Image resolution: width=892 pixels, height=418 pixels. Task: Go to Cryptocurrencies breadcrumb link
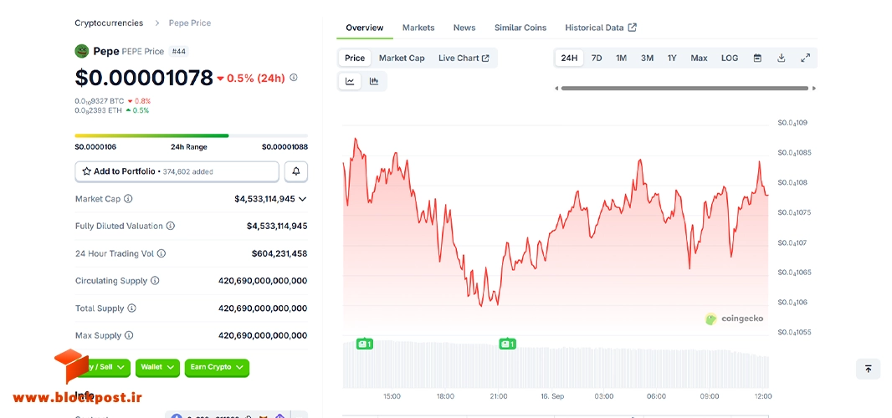tap(110, 23)
